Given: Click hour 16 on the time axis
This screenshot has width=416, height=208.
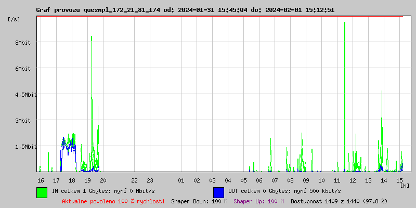Looking at the screenshot, I should pyautogui.click(x=41, y=180).
